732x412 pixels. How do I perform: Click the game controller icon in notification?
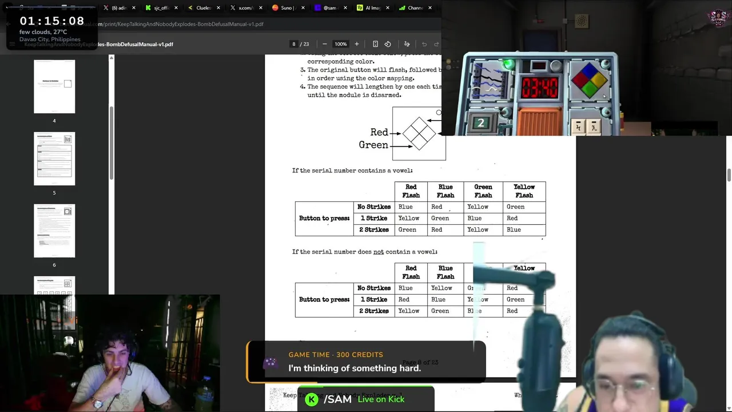pos(270,362)
